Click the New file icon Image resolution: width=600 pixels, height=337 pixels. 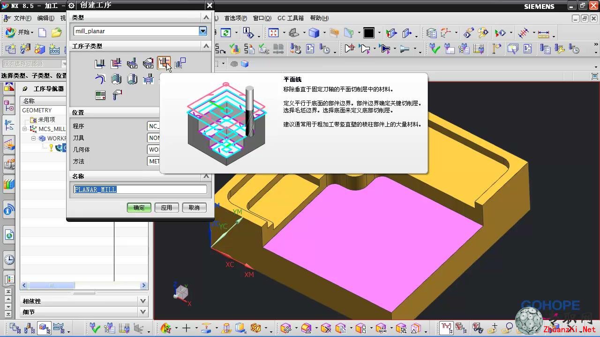(42, 32)
